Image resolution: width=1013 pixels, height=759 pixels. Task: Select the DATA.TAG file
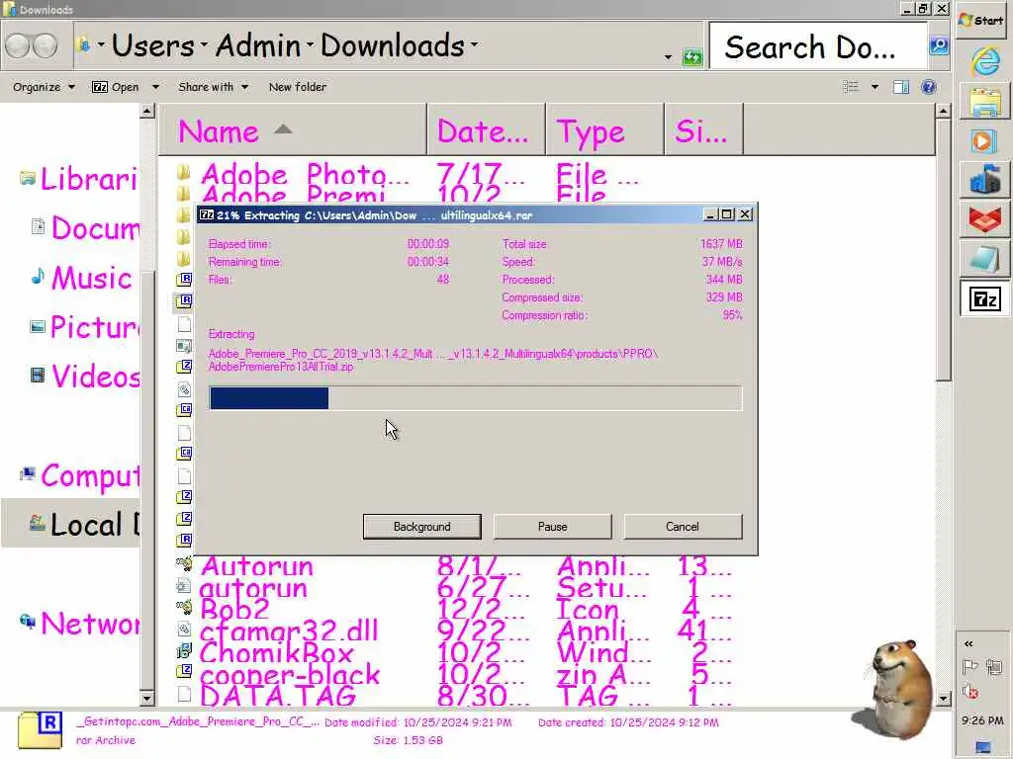[278, 696]
